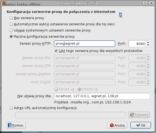This screenshot has height=133, width=156.
Task: Decrease the HTTP proxy port value
Action: (148, 45)
